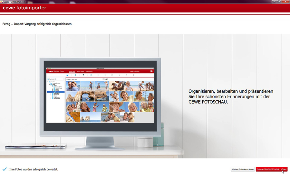Click the blue checkmark status icon
Image resolution: width=290 pixels, height=174 pixels.
[x=5, y=169]
